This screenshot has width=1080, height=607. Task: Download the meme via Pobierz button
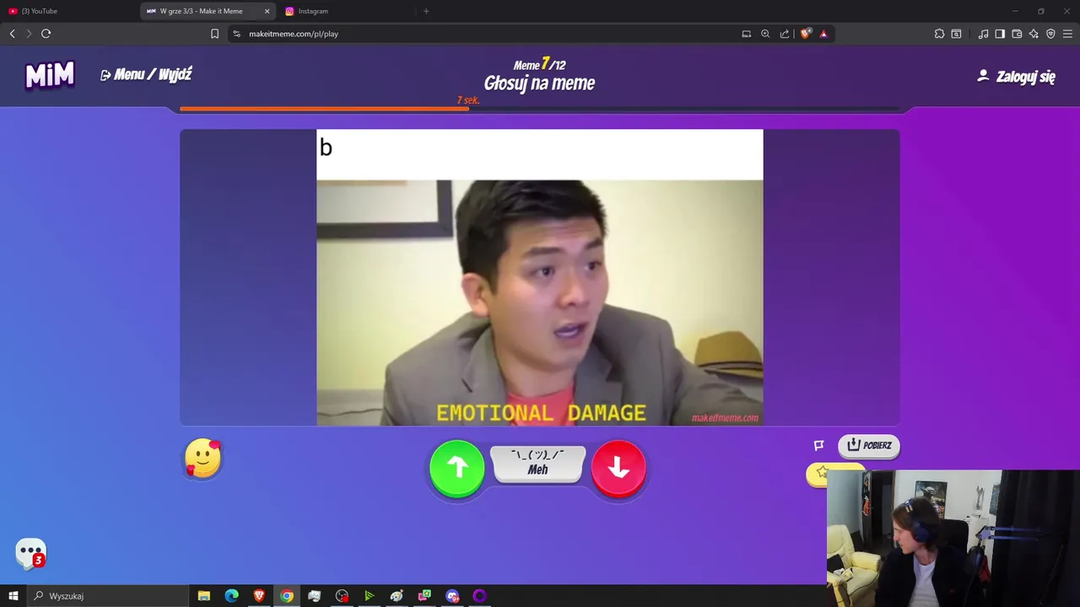tap(869, 445)
